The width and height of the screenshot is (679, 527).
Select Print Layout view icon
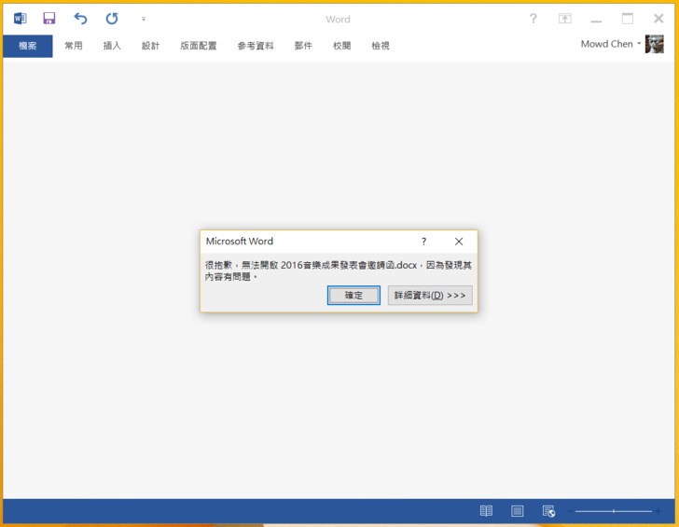[518, 511]
